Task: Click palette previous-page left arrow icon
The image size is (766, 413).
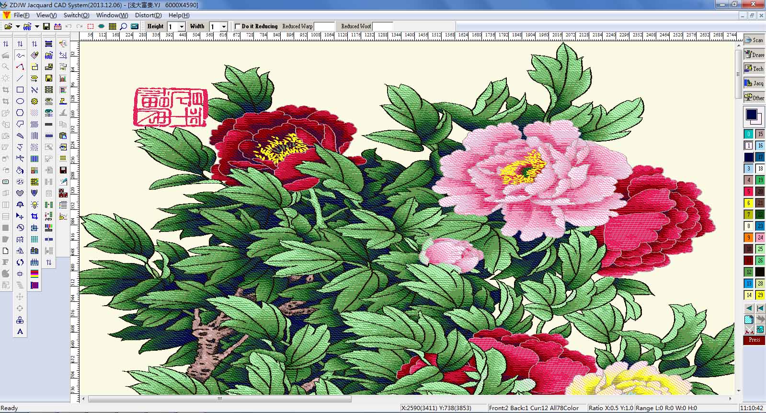Action: click(x=749, y=308)
